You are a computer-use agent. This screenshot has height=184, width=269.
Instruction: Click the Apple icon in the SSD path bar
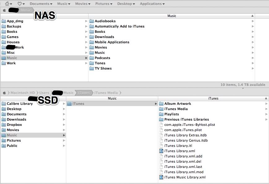pyautogui.click(x=4, y=93)
